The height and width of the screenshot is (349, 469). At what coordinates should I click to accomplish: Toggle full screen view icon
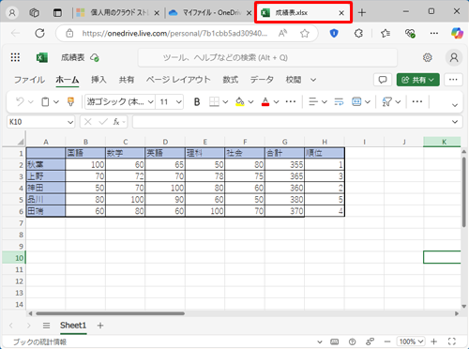[x=451, y=341]
